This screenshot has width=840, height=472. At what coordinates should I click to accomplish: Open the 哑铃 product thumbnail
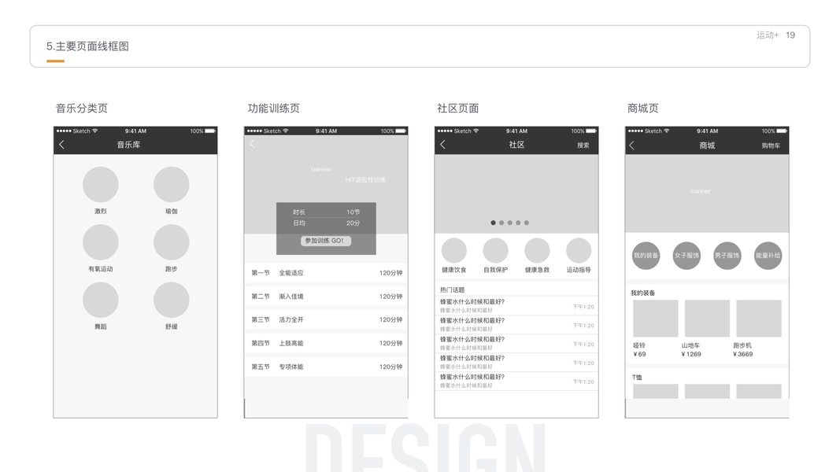(x=655, y=319)
